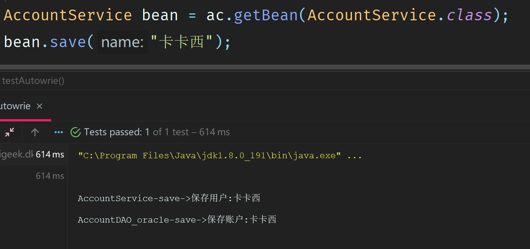Click the getBean method call

[x=266, y=15]
